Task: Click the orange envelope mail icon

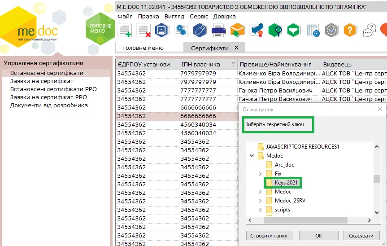Action: (237, 31)
